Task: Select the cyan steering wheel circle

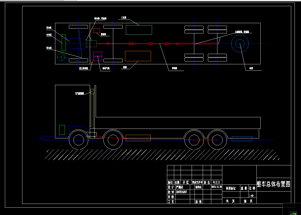Action: [61, 58]
